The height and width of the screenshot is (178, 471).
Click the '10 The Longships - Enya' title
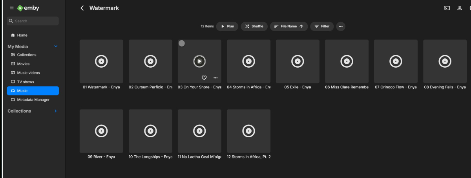[150, 157]
